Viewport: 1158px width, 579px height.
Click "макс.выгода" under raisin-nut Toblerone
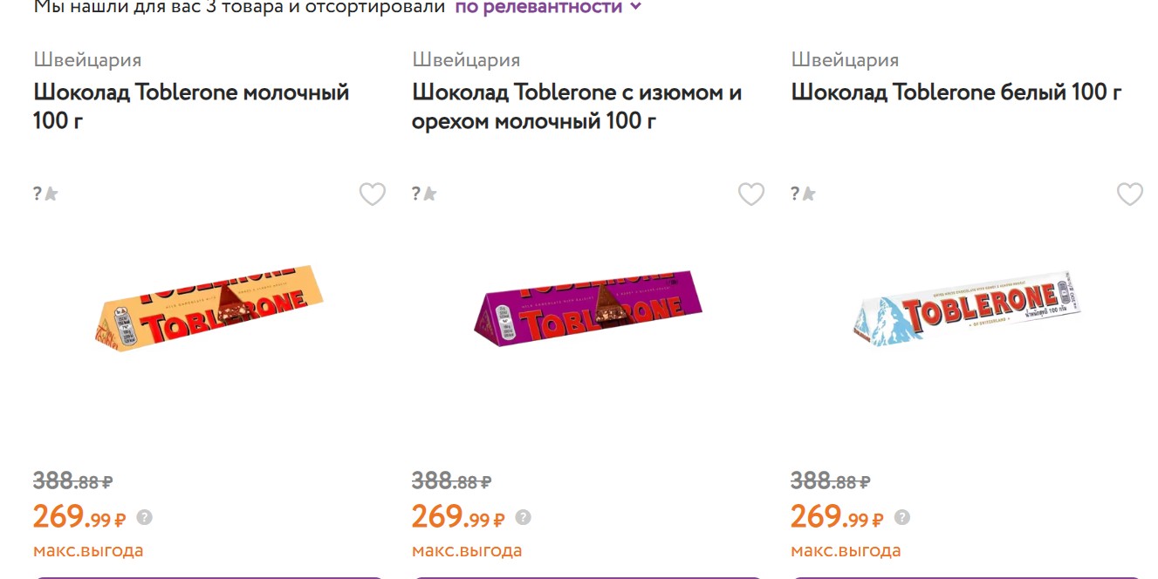(467, 550)
